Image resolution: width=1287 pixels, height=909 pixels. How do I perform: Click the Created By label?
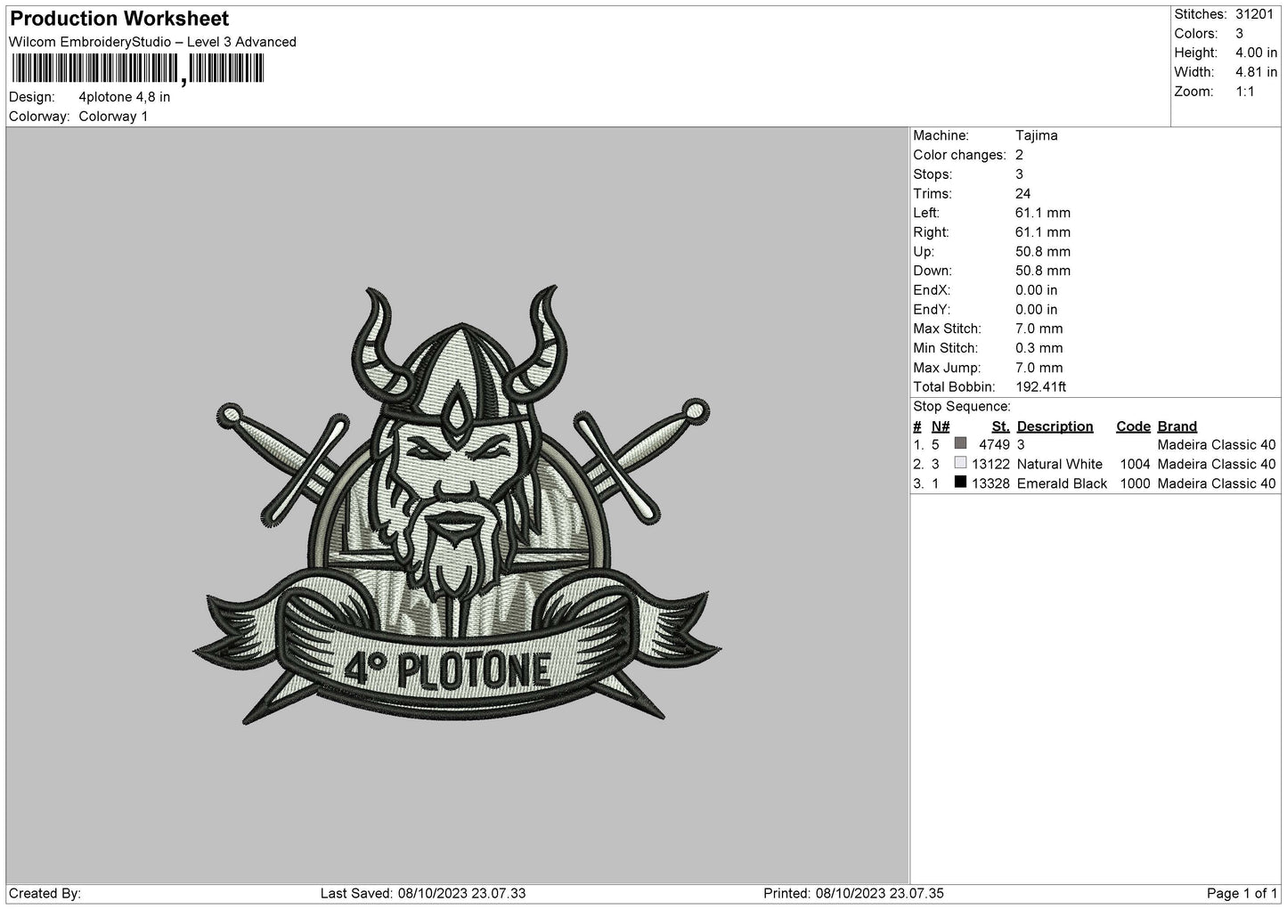click(x=45, y=894)
